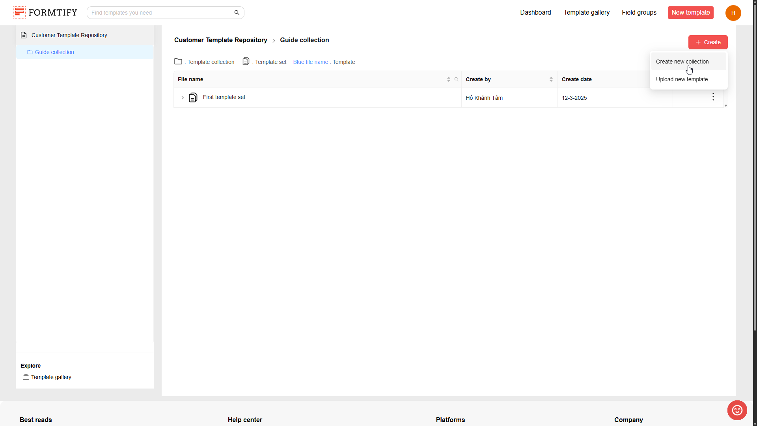757x426 pixels.
Task: Go to Field groups page
Action: coord(639,13)
